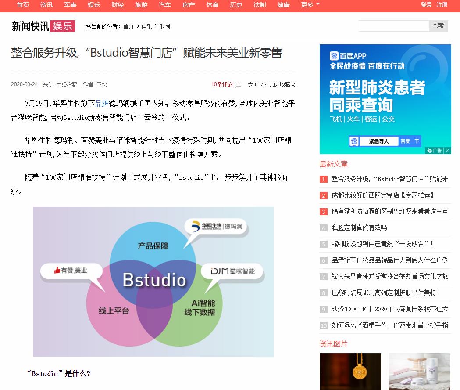
Task: Open article 螺蛳粉没想到自己竟然一夜成名
Action: point(382,244)
